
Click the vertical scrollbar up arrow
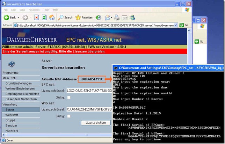click(189, 30)
